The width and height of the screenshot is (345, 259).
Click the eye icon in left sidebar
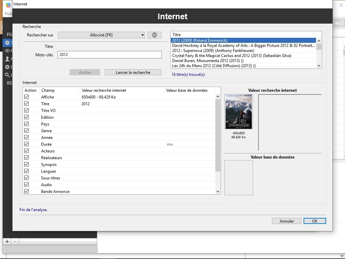point(7,51)
